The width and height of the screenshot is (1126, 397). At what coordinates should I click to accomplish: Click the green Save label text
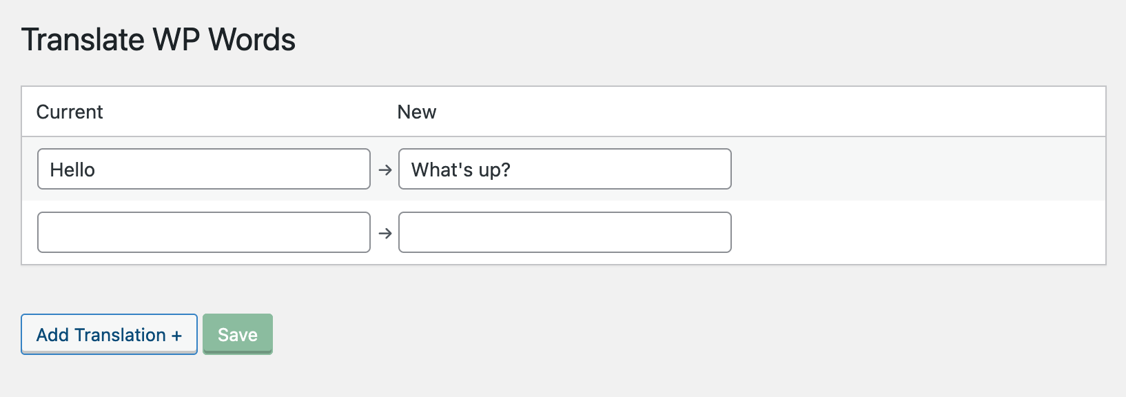[x=238, y=335]
